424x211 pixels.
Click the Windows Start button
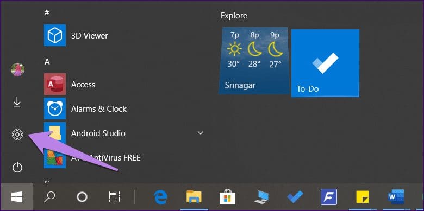click(17, 197)
